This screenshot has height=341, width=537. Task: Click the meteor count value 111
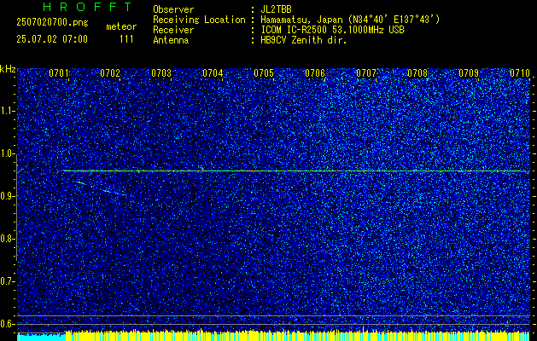click(126, 39)
